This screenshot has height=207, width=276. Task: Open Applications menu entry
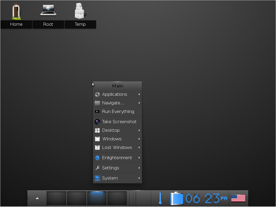[x=117, y=94]
